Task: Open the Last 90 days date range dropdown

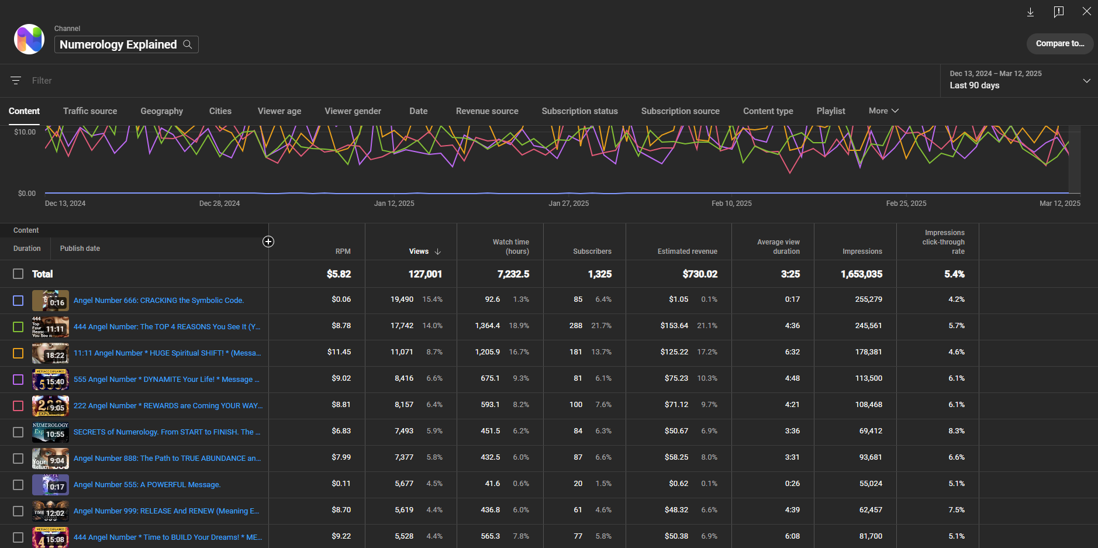Action: pos(1019,81)
